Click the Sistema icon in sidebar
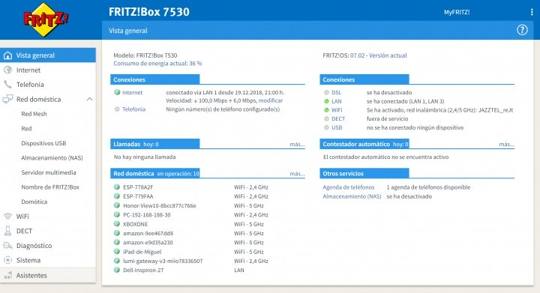Screen dimensions: 540x293 [7, 260]
